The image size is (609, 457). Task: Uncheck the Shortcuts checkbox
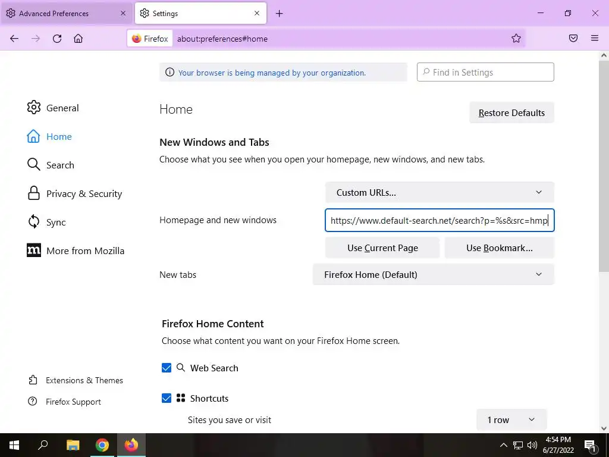pos(167,398)
